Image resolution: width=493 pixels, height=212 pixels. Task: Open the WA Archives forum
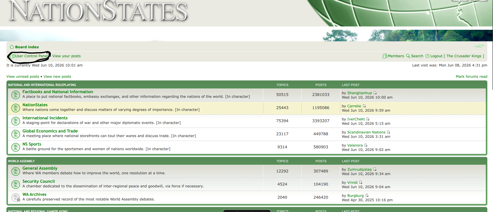coord(34,195)
